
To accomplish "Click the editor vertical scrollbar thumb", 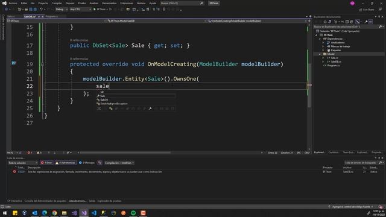I will point(309,85).
